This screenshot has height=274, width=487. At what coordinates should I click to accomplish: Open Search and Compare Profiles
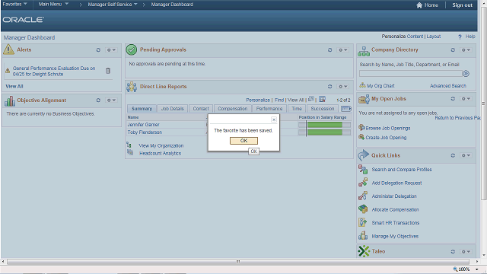[x=402, y=170]
